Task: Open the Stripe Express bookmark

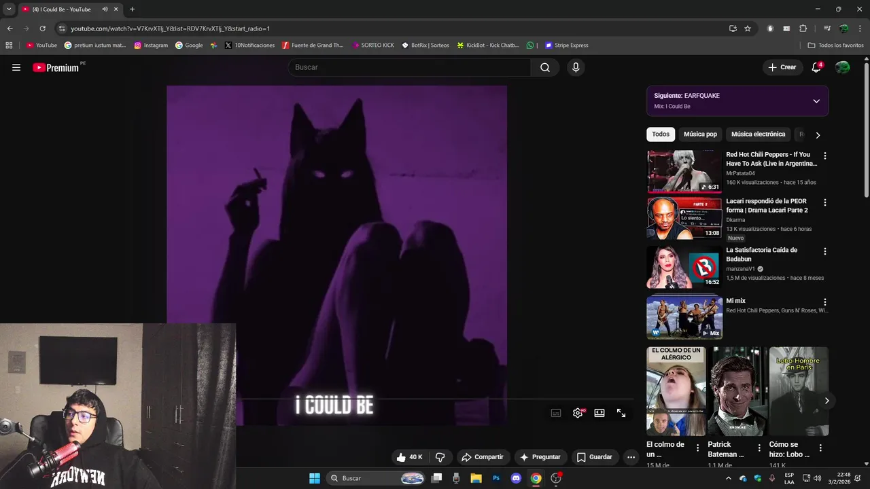Action: 566,46
